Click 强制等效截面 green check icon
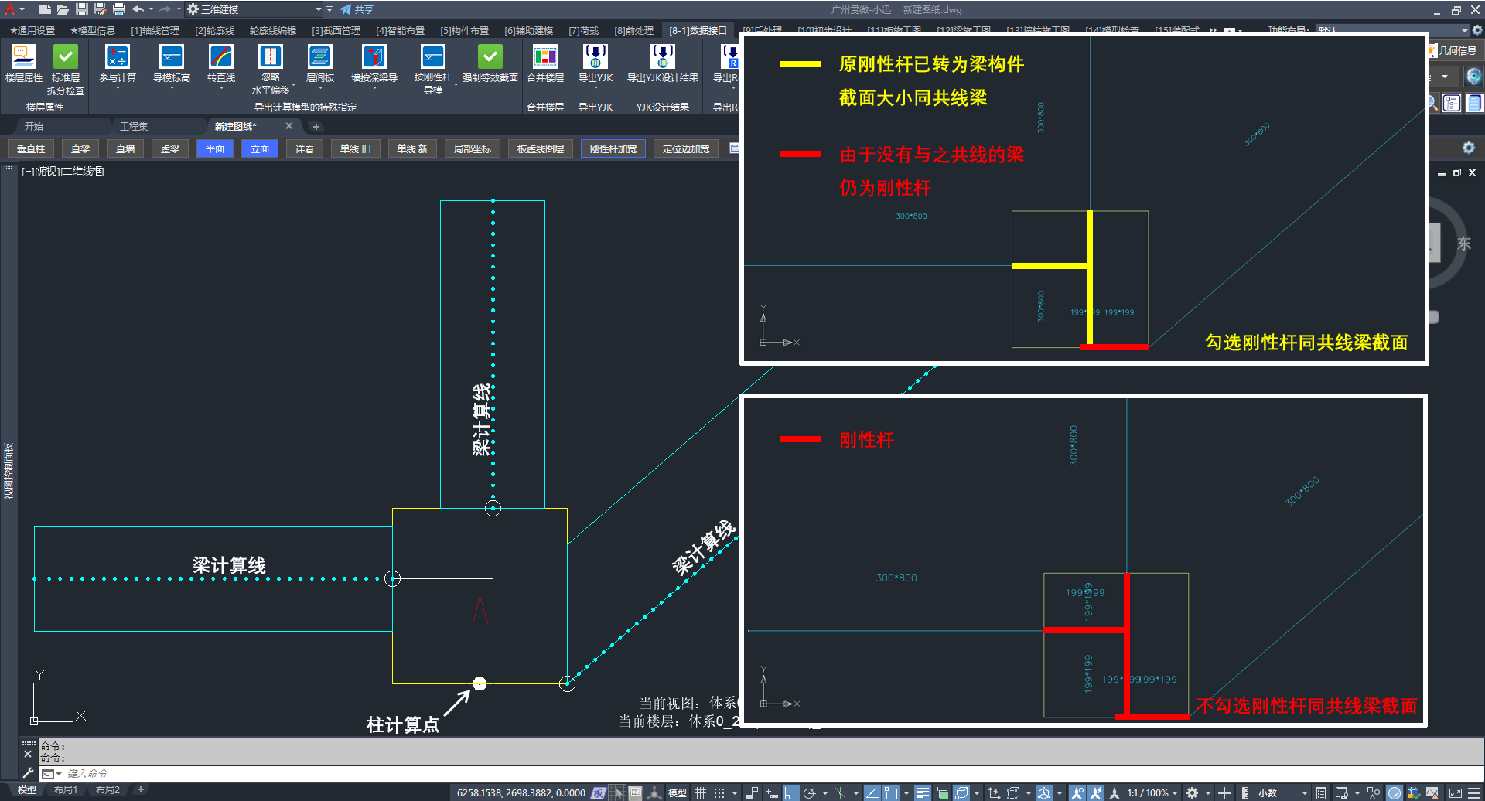This screenshot has height=801, width=1485. tap(490, 58)
